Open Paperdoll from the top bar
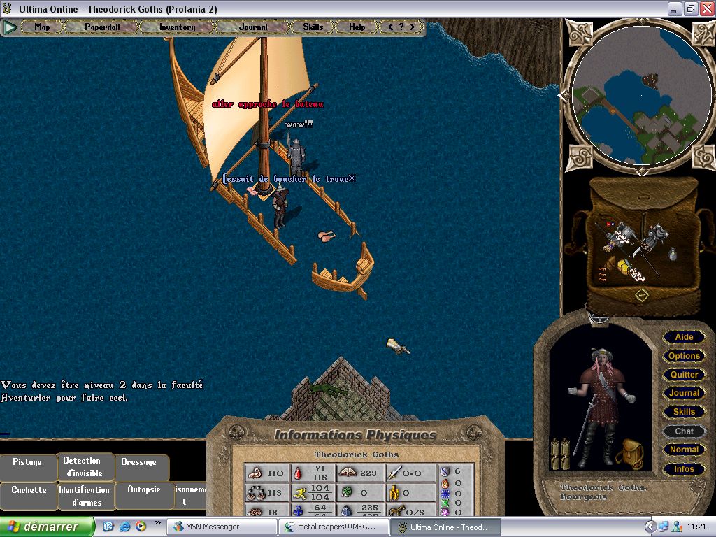Screen dimensions: 716x537 [x=102, y=27]
